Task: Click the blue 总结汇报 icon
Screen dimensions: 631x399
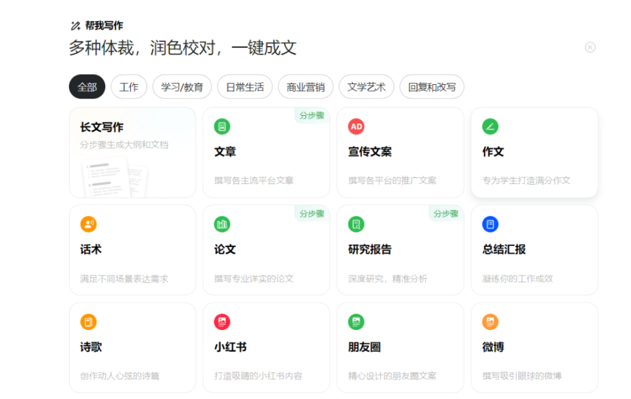Action: tap(490, 224)
